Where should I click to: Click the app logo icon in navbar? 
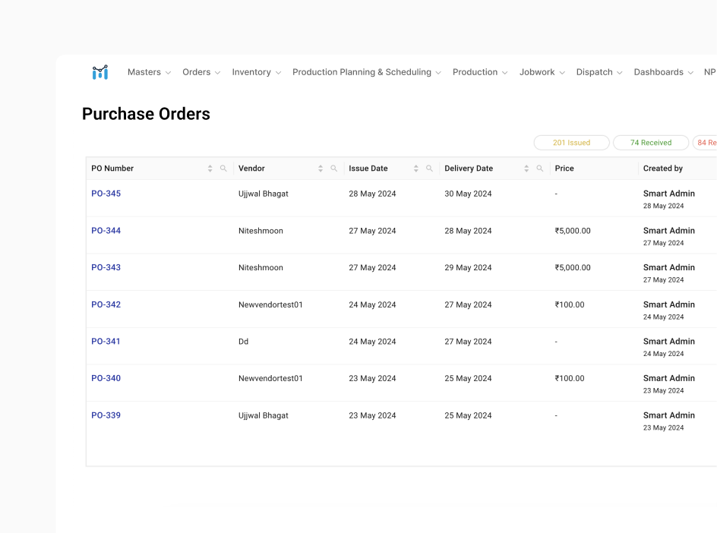[x=100, y=72]
